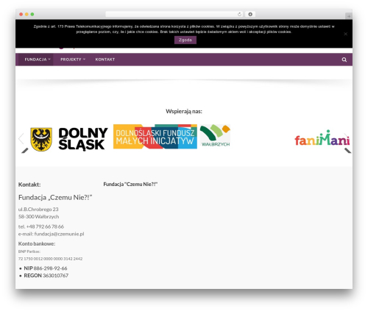The height and width of the screenshot is (311, 368).
Task: Click the 58-300 Wałbrzych postal line
Action: 38,216
